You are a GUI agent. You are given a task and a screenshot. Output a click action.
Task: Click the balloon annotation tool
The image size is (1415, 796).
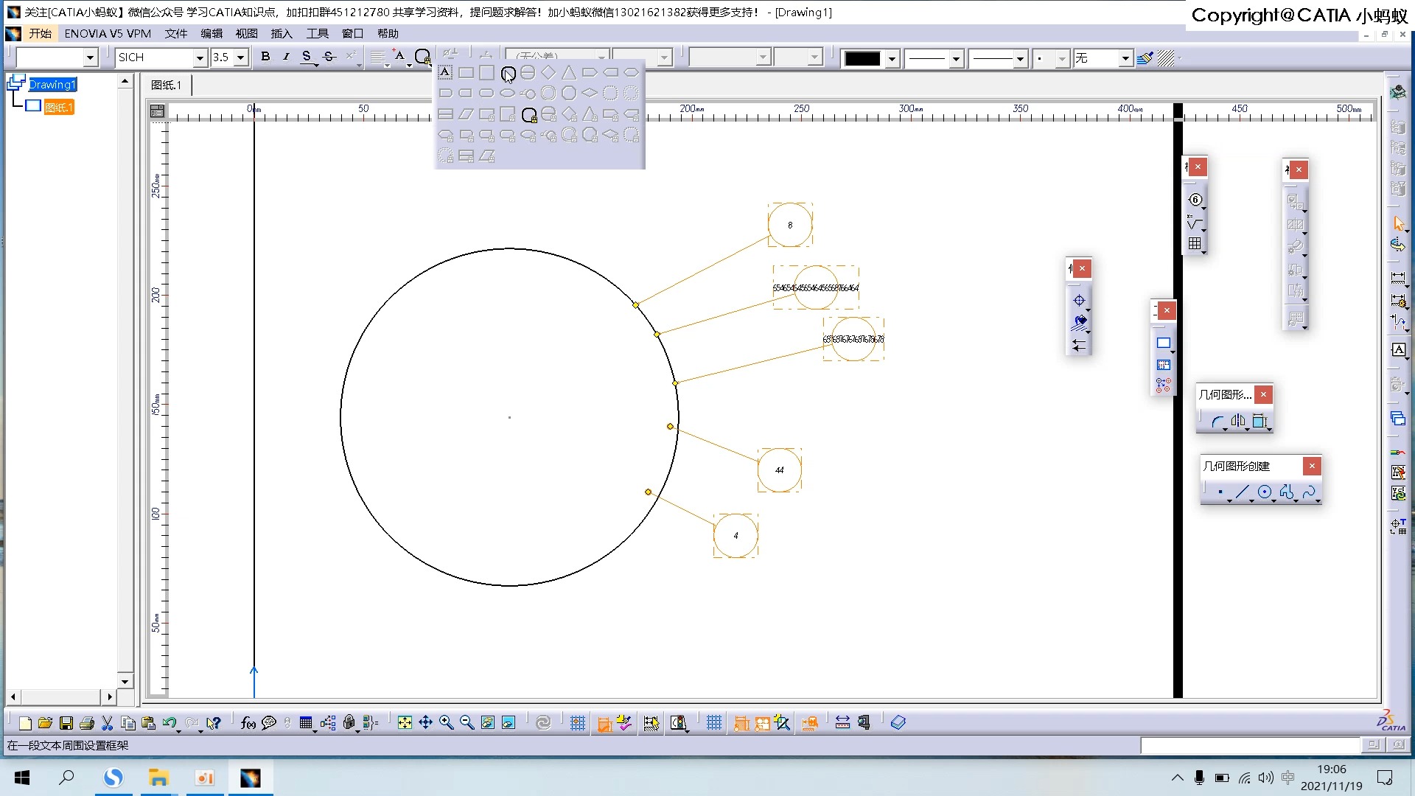[1195, 200]
